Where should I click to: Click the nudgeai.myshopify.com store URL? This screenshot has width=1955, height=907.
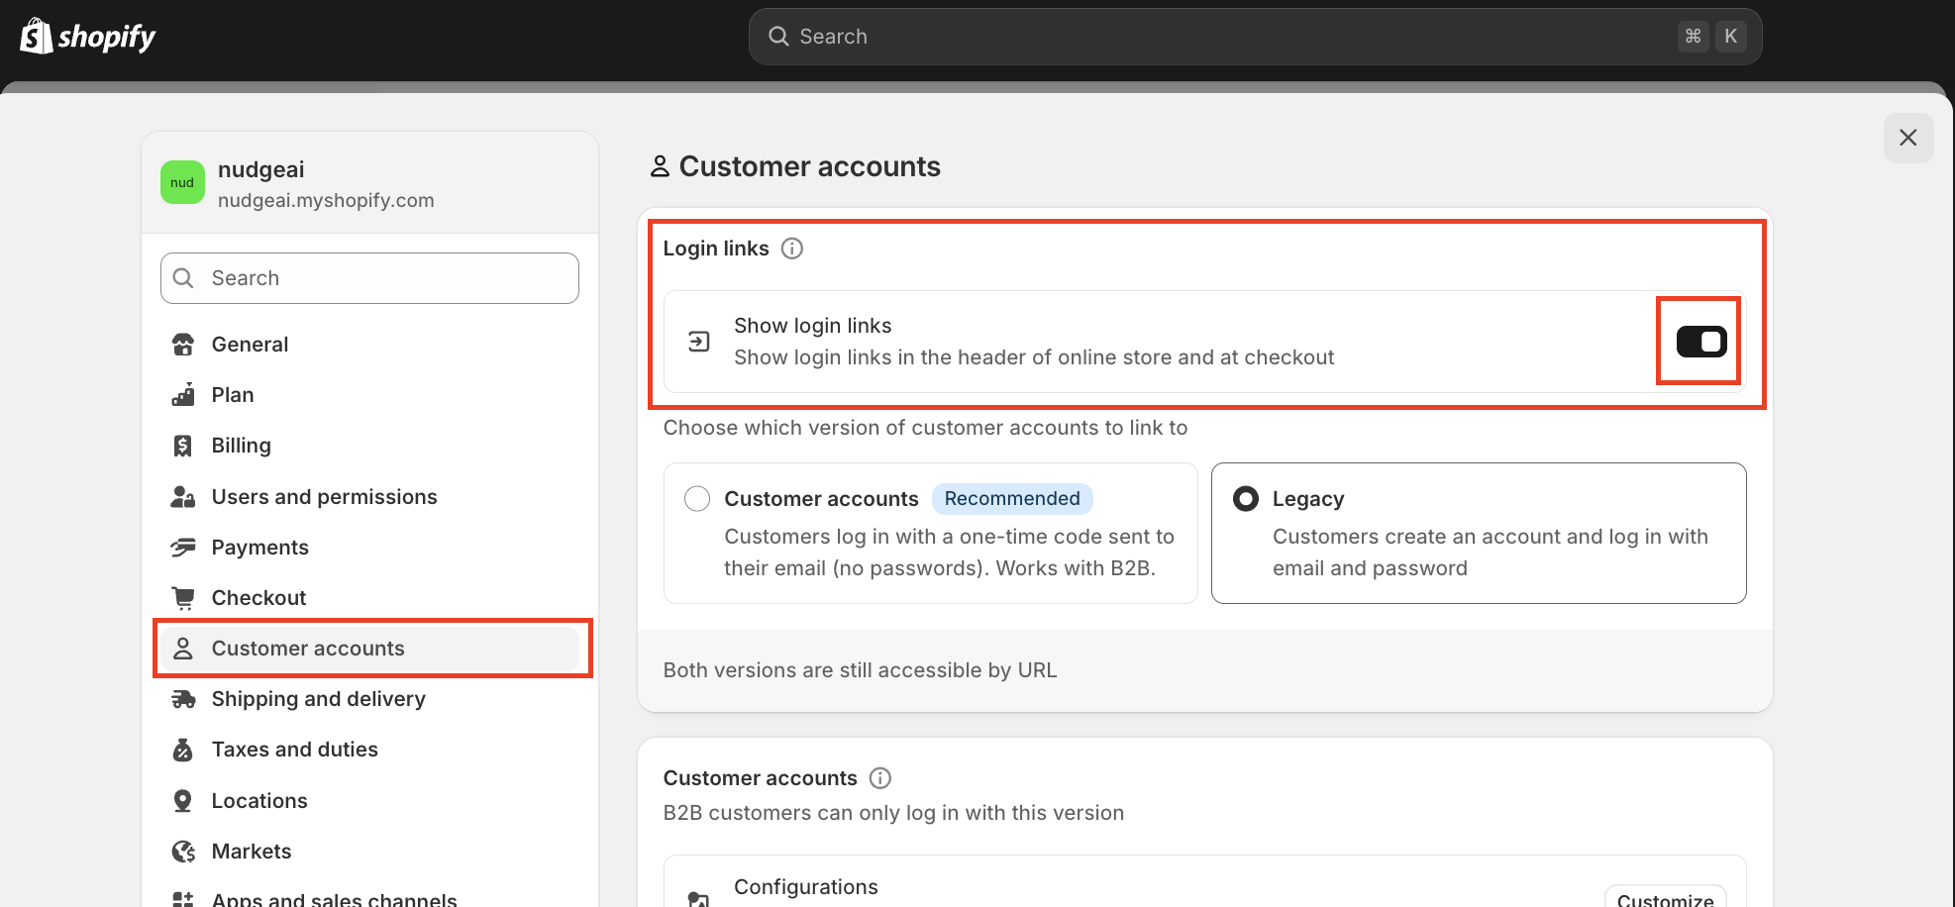pyautogui.click(x=326, y=200)
